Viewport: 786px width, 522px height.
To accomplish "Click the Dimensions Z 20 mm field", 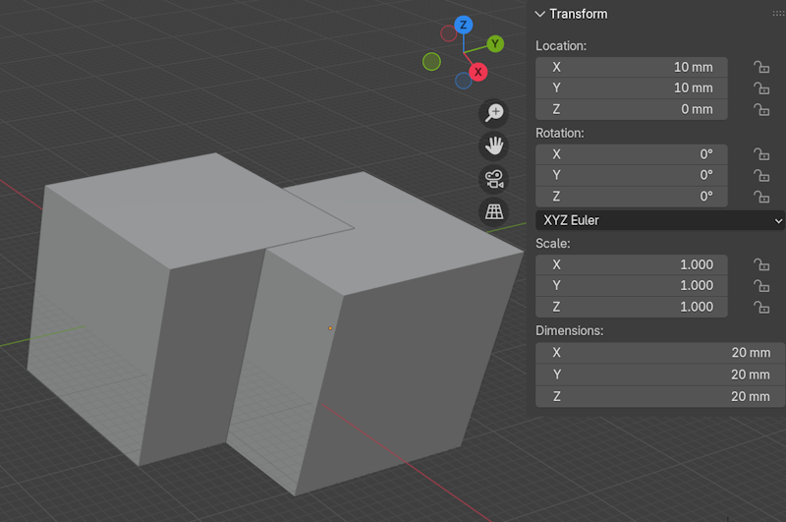I will (659, 395).
